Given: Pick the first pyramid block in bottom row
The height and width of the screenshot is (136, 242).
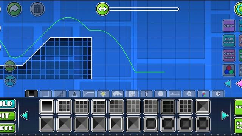Looking at the screenshot, I should pyautogui.click(x=47, y=124).
